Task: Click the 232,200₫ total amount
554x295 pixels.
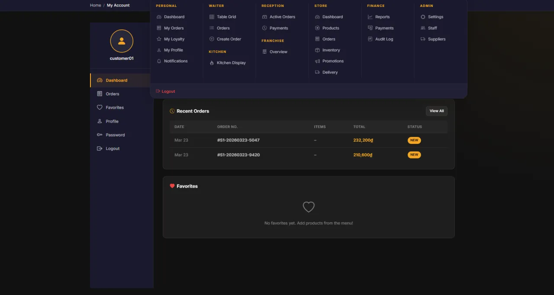Action: (x=363, y=140)
